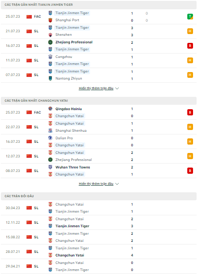Open the Wuhan Three Towns team link
The image size is (197, 275).
point(73,167)
